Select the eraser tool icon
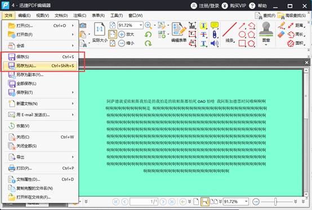Screen dimensions: 312x210 pyautogui.click(x=282, y=34)
